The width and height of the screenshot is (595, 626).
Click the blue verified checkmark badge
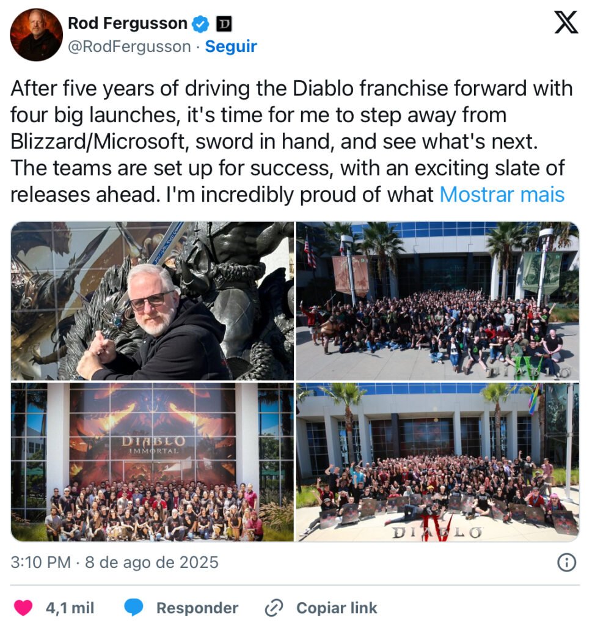coord(200,24)
